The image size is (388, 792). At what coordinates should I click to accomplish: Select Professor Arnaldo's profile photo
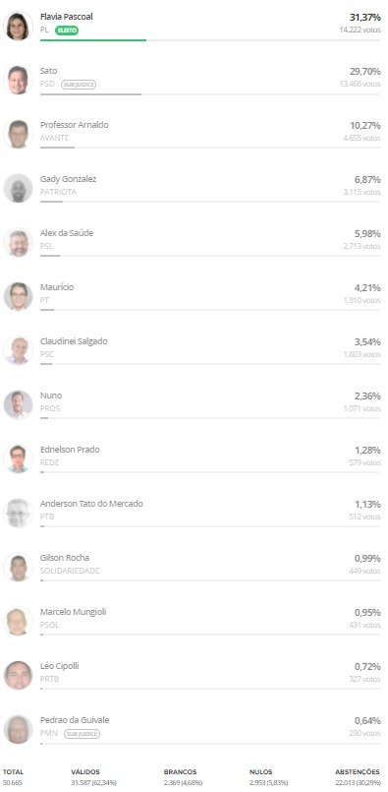(18, 134)
